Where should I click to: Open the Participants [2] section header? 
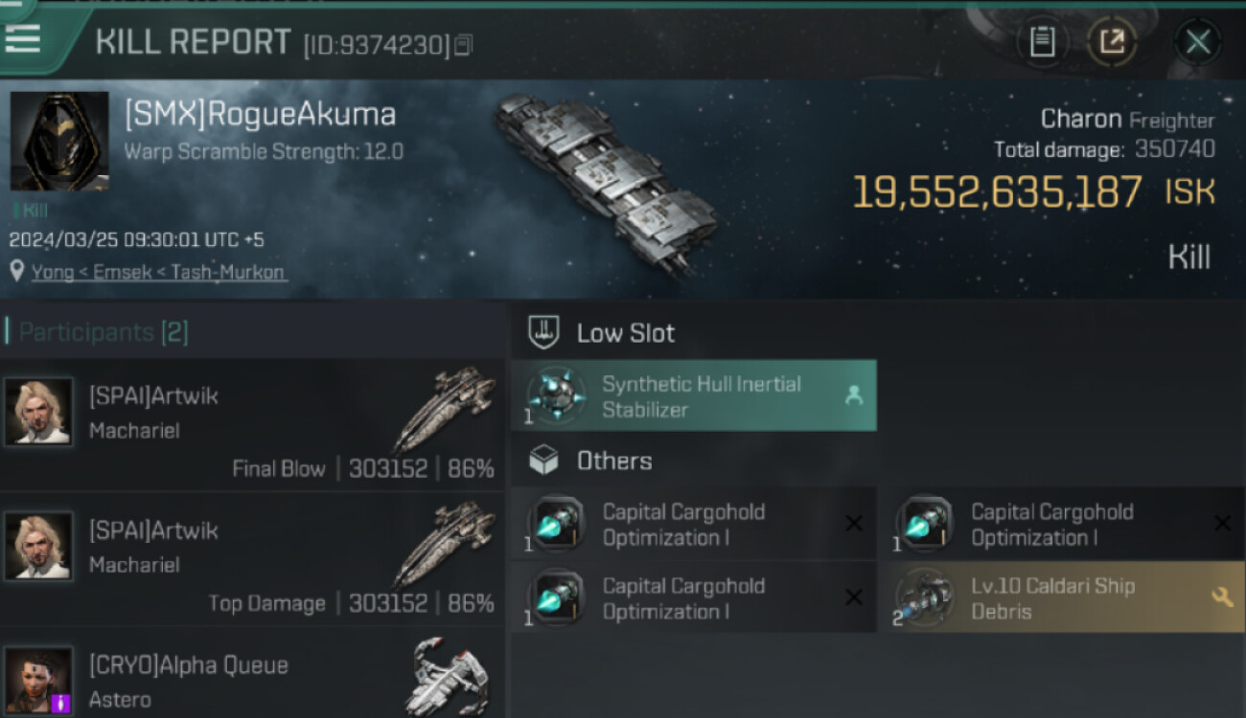(104, 332)
